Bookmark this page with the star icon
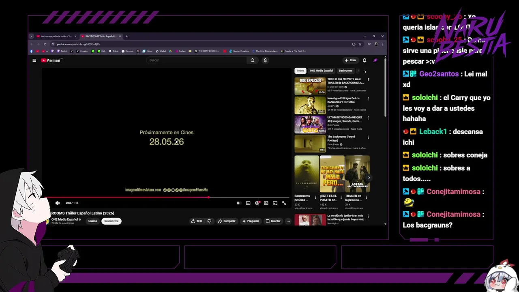The width and height of the screenshot is (519, 292). point(360,44)
